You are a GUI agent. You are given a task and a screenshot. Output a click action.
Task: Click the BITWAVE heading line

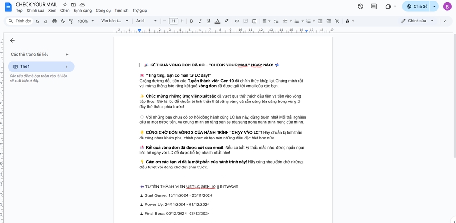189,187
